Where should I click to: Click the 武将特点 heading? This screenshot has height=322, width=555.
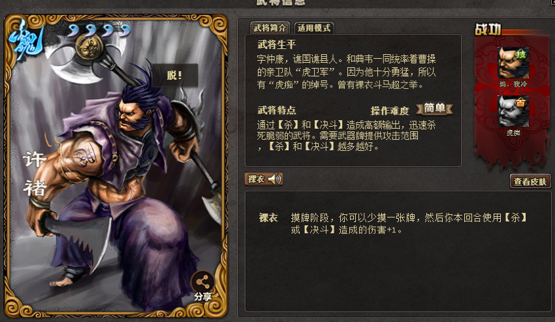click(x=277, y=110)
